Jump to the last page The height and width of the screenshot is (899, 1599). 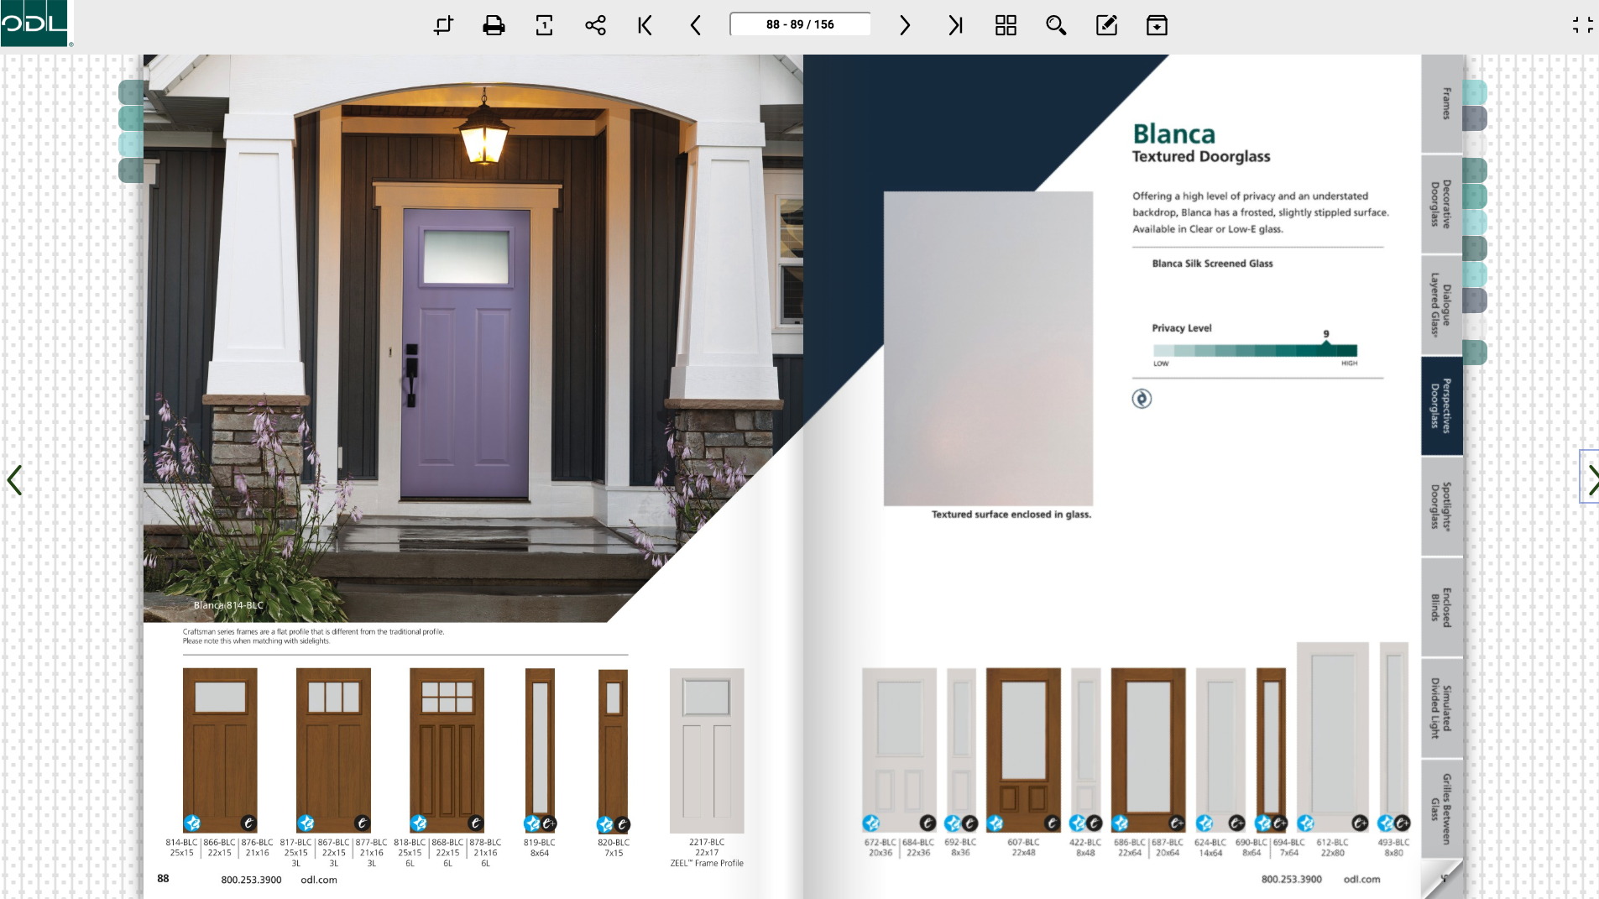point(954,25)
